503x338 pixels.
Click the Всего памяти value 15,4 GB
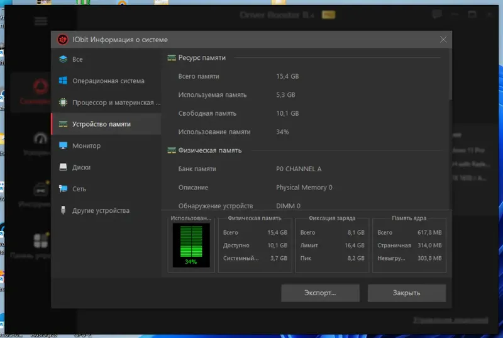point(287,76)
